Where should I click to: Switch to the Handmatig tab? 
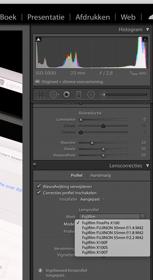[x=101, y=175]
